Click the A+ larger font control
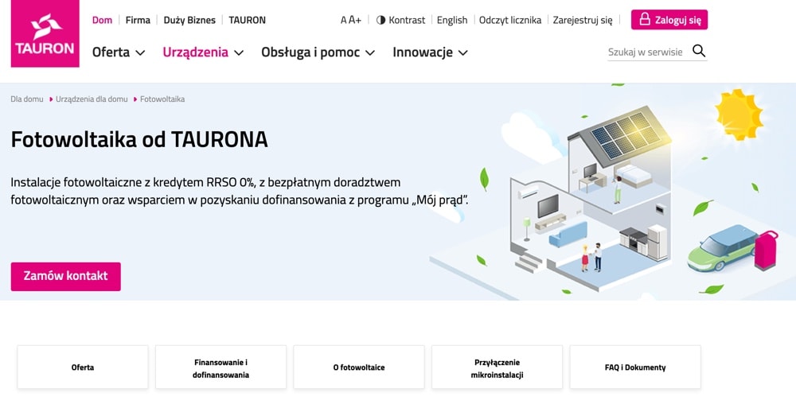 tap(355, 21)
